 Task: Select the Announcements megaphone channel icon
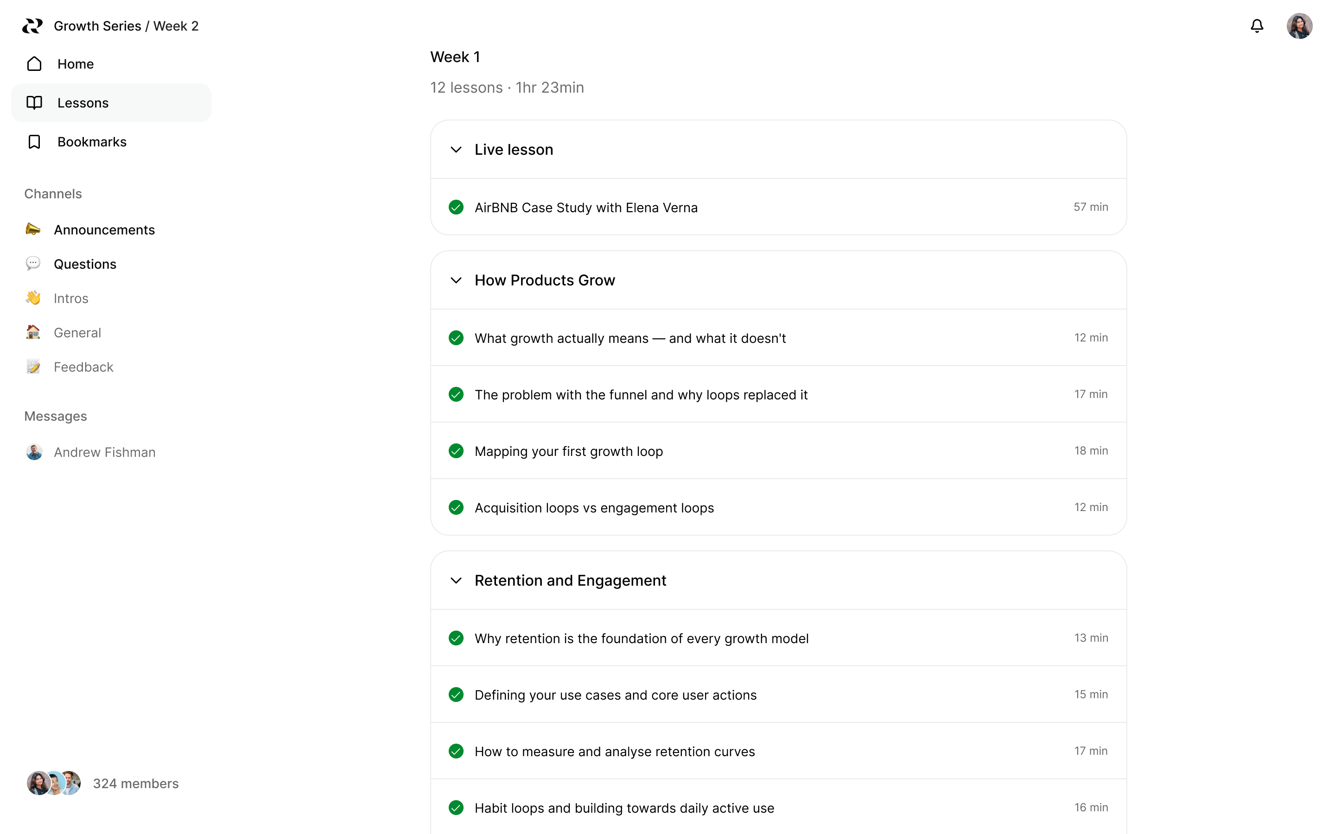tap(33, 229)
